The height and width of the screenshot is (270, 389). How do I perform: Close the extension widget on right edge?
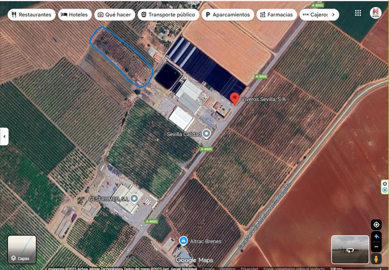(384, 183)
